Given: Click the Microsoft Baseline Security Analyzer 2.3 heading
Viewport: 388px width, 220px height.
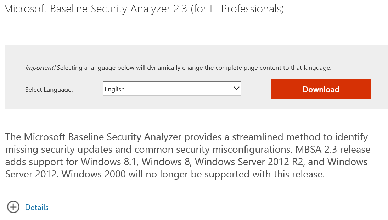Looking at the screenshot, I should [x=95, y=9].
